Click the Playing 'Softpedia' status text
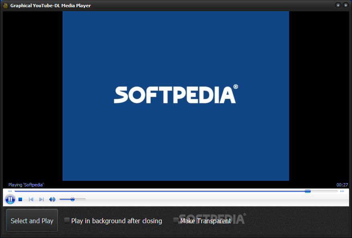Image resolution: width=352 pixels, height=238 pixels. coord(26,185)
